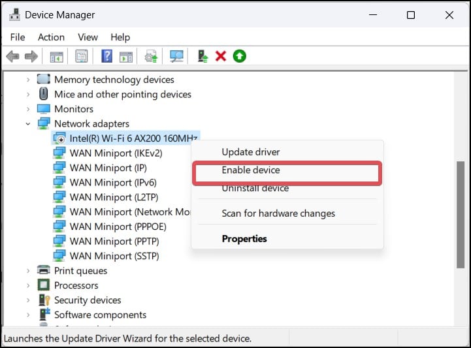
Task: Select WAN Miniport (IP) label
Action: pos(108,168)
